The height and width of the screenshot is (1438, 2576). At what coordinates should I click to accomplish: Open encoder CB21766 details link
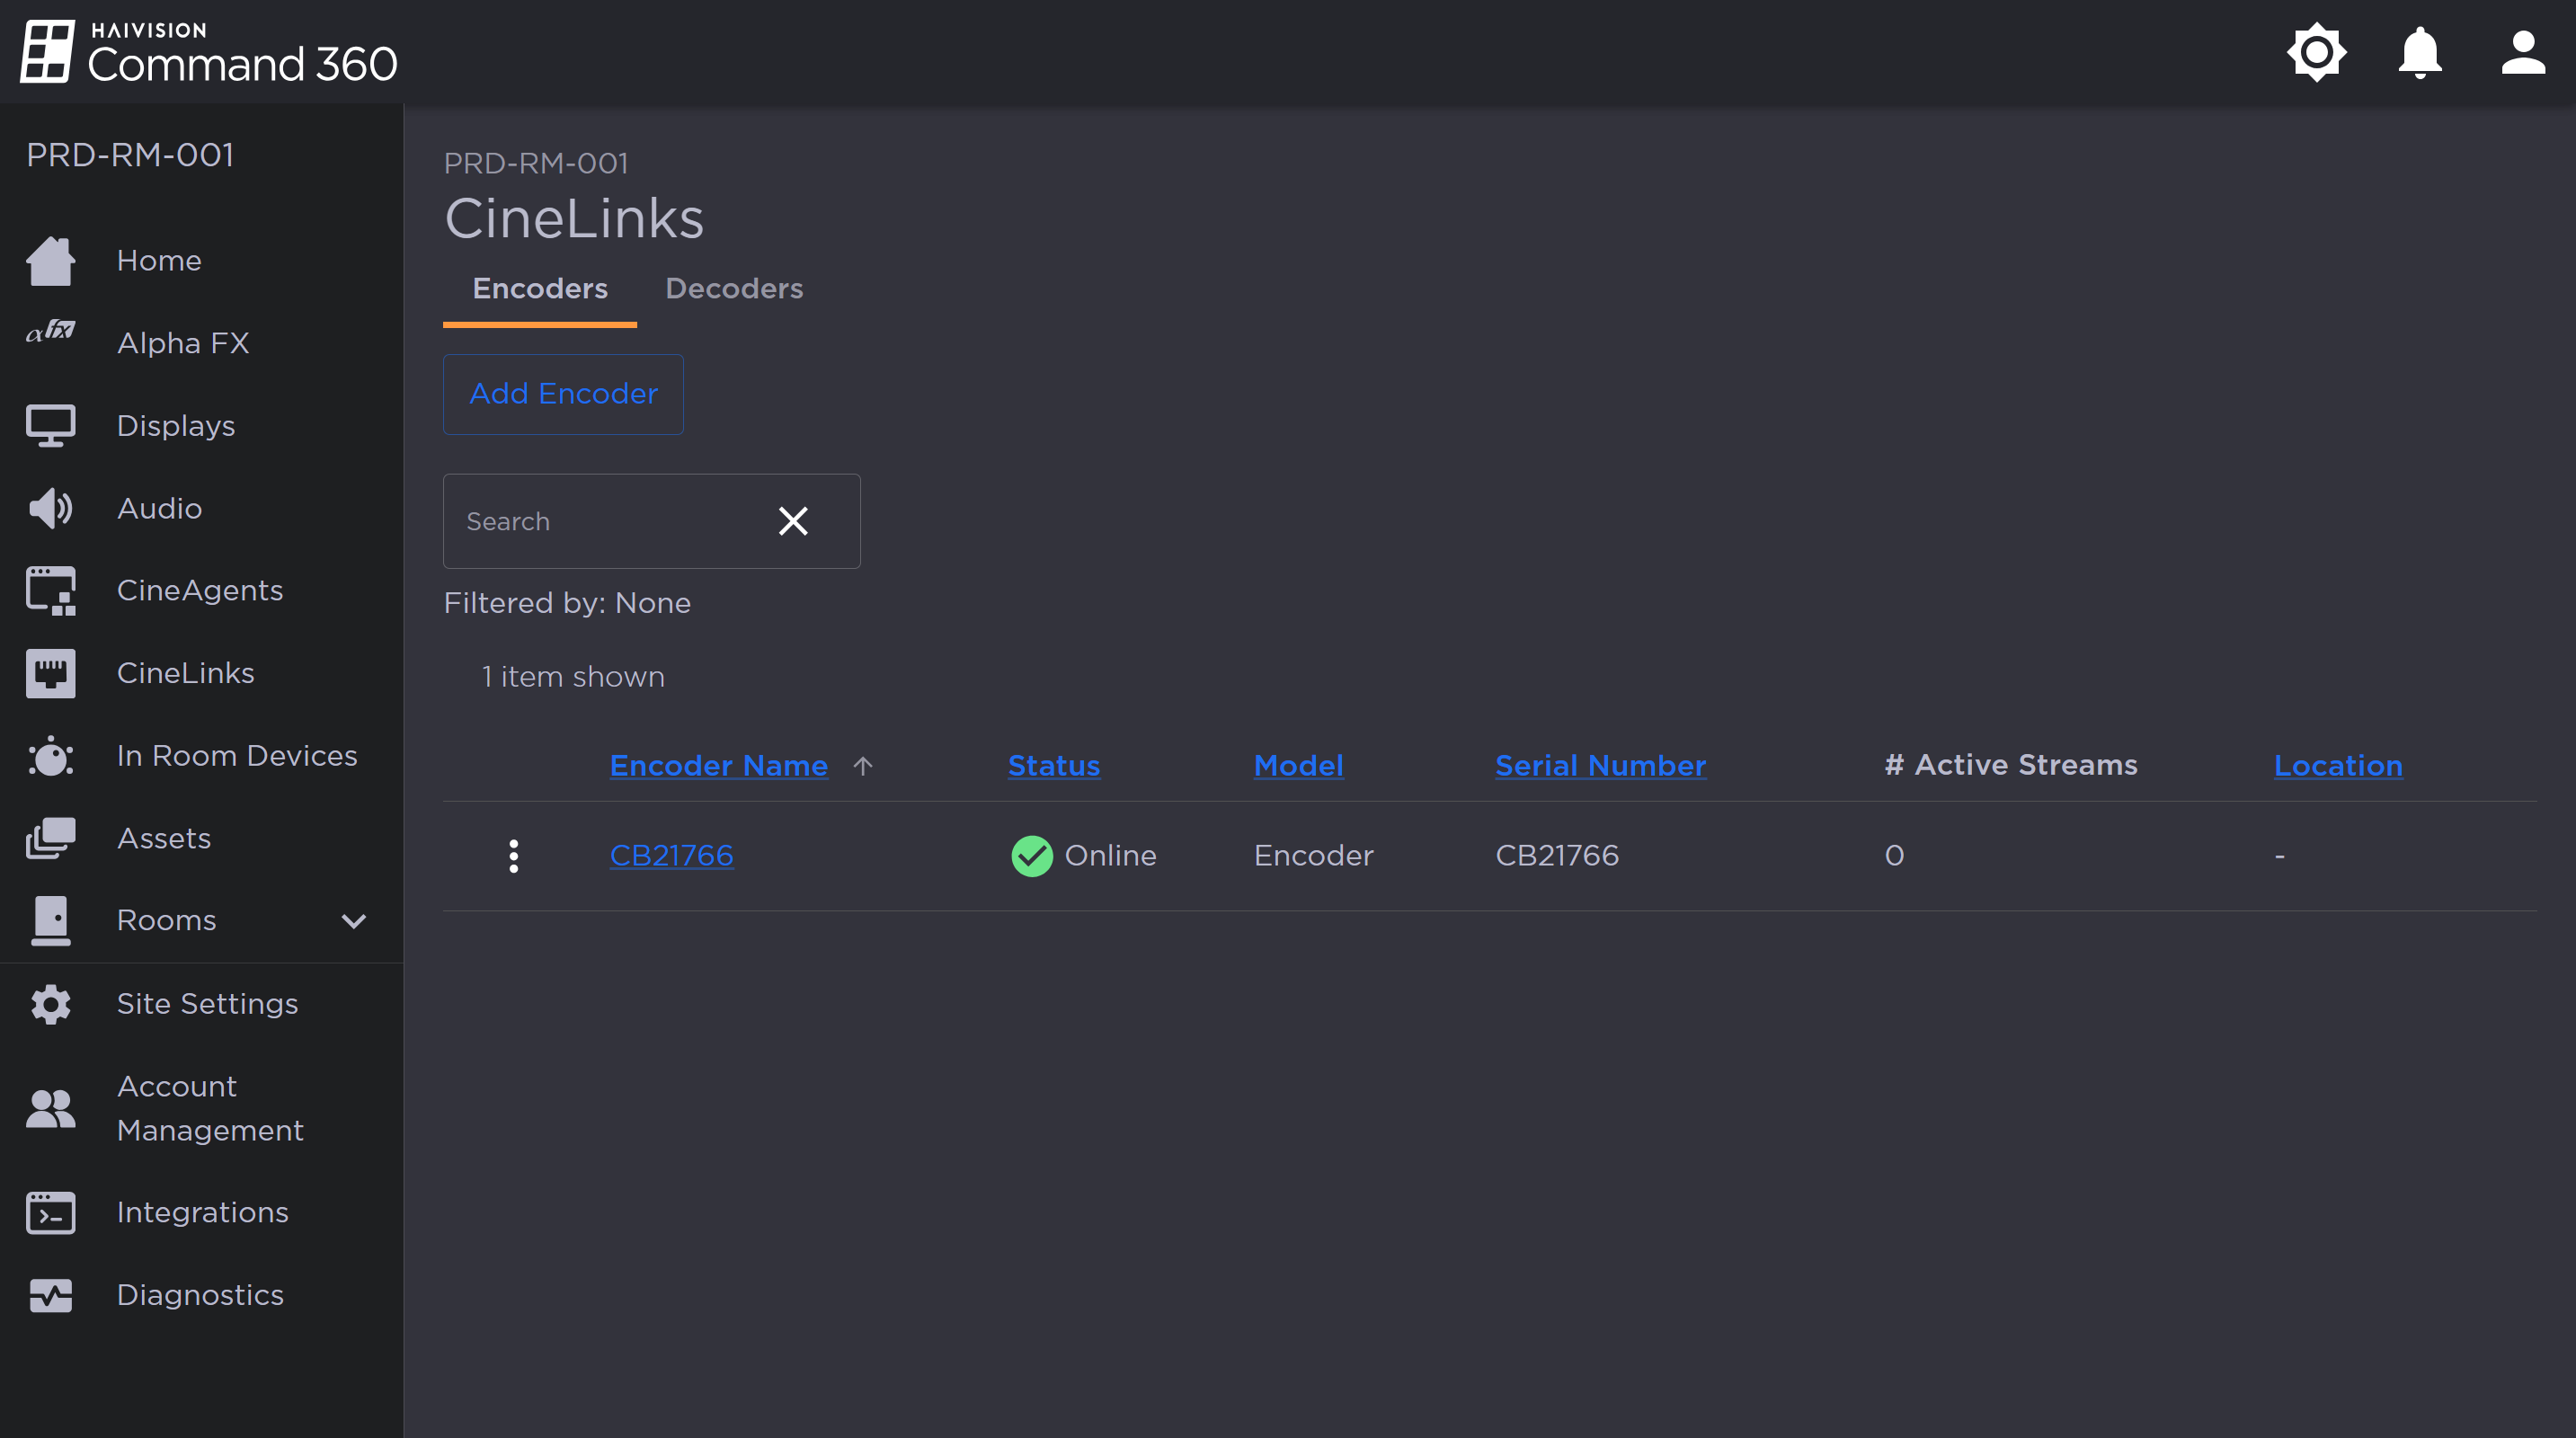(x=671, y=855)
